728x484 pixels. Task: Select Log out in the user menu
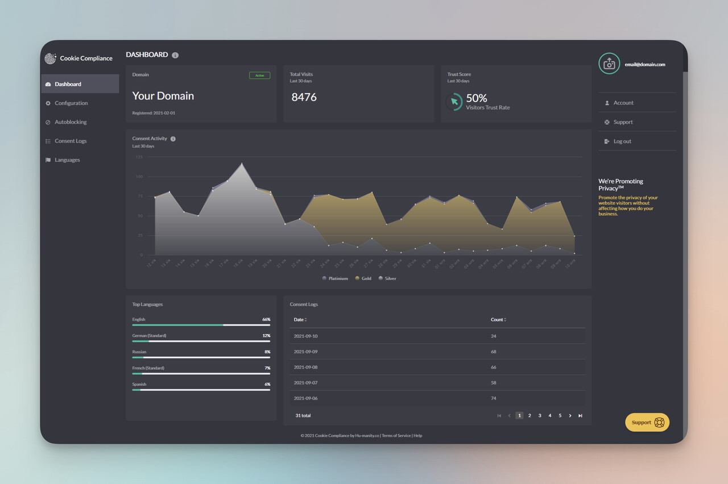(x=637, y=141)
